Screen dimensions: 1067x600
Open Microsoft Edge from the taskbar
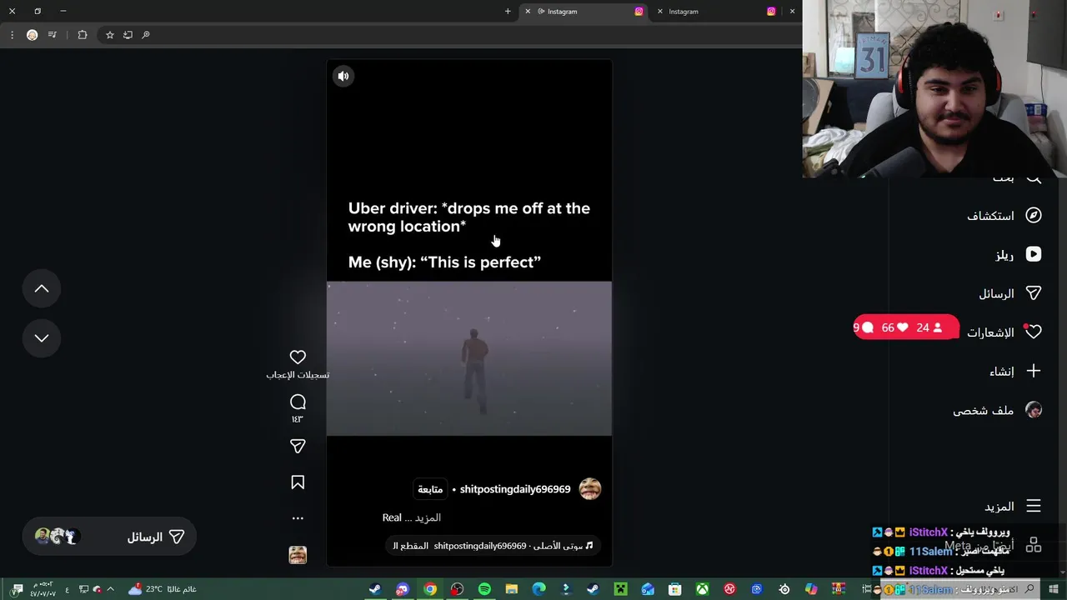(x=539, y=589)
